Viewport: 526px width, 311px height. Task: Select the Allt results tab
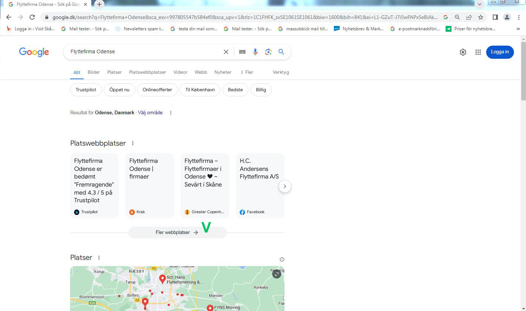click(x=77, y=73)
